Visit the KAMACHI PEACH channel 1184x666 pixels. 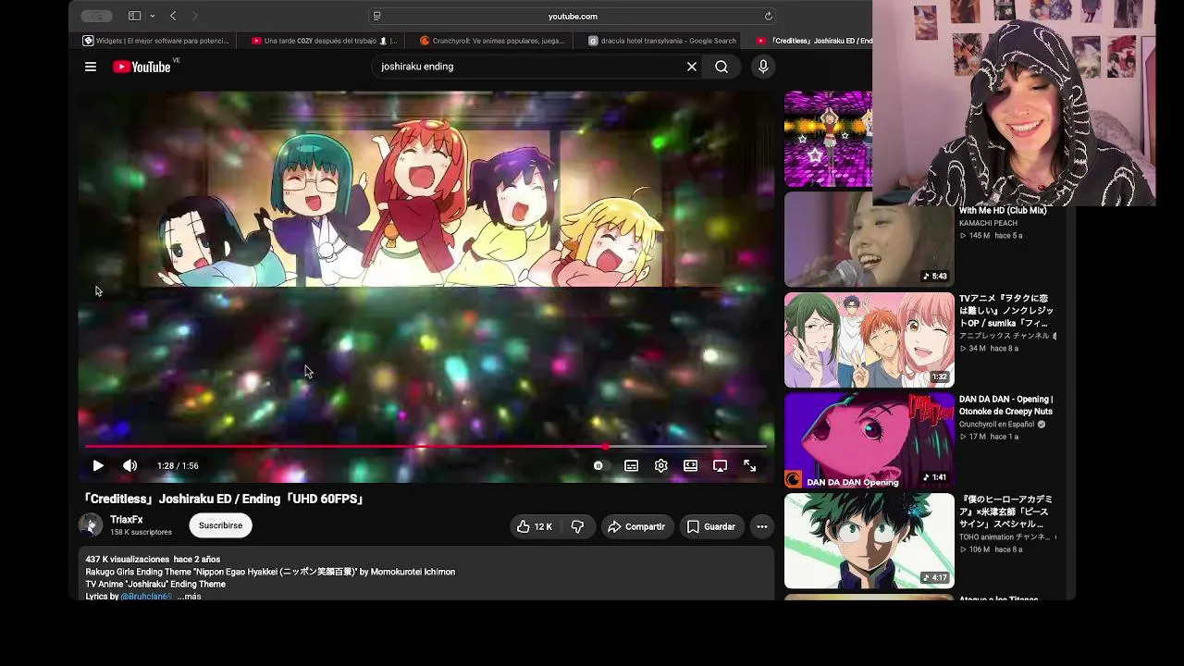pos(988,223)
